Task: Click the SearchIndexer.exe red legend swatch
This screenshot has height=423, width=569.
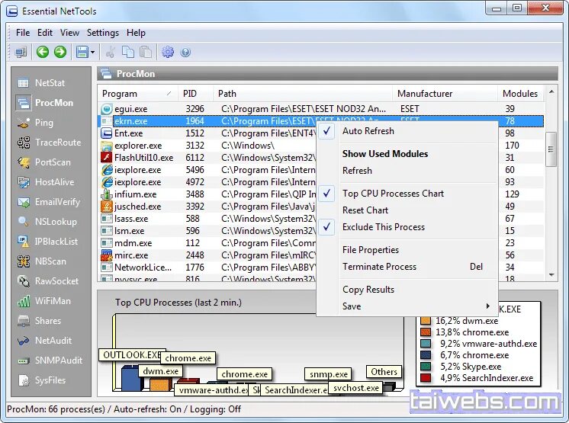Action: coord(426,378)
